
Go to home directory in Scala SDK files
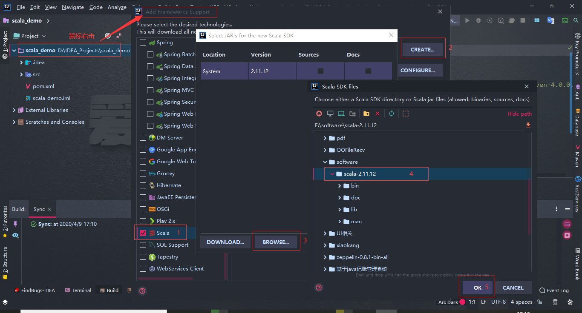[319, 114]
